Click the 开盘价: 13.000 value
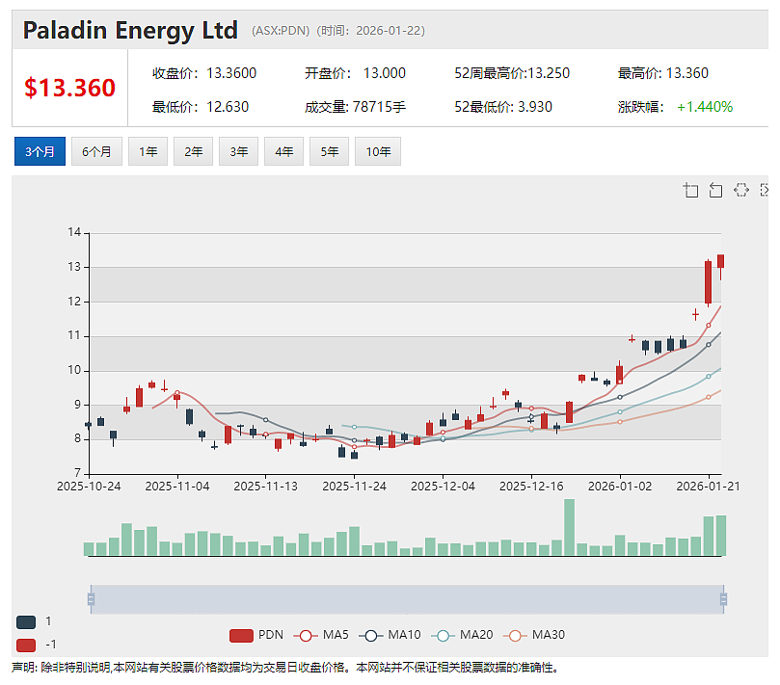 pyautogui.click(x=355, y=73)
